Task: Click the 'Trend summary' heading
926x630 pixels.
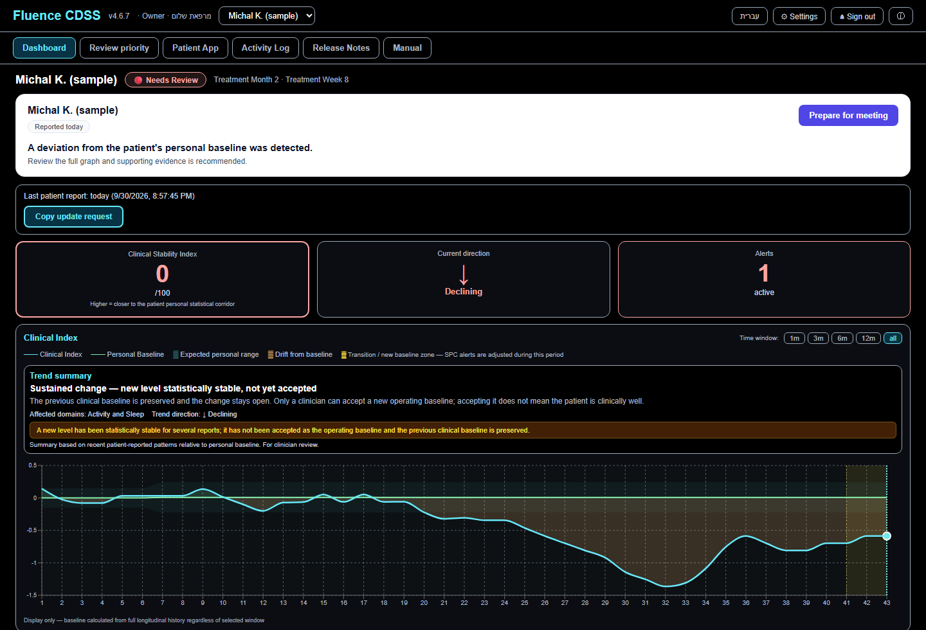Action: pyautogui.click(x=60, y=376)
